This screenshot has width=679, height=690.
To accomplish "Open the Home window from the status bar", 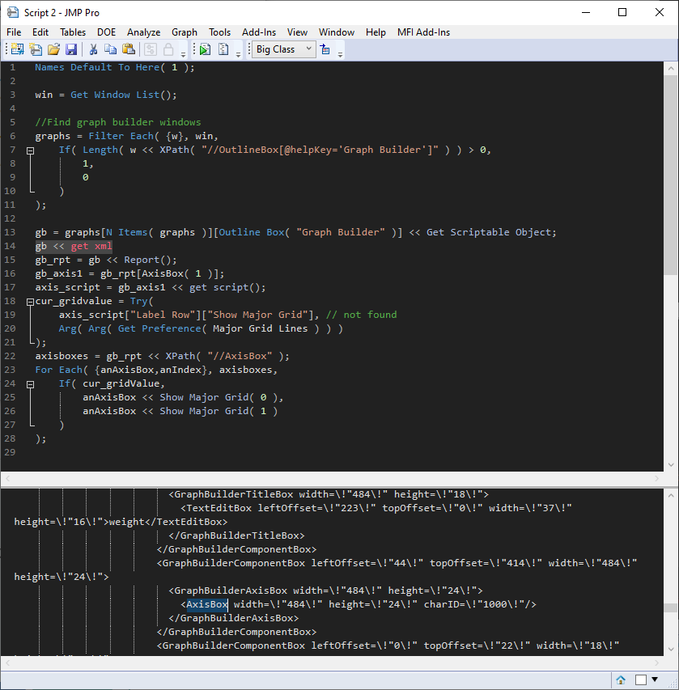I will (x=620, y=679).
